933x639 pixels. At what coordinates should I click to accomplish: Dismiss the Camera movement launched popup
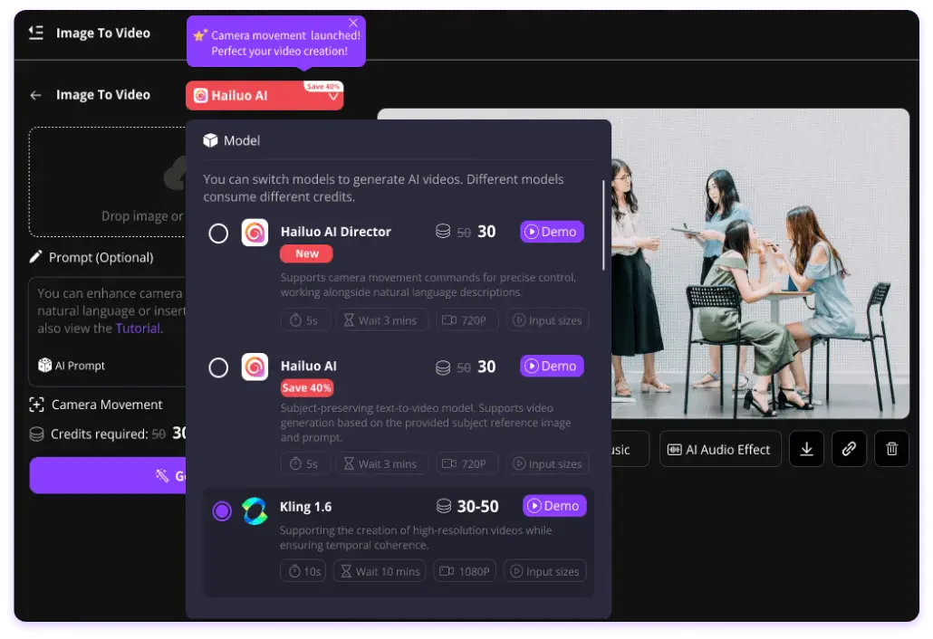[353, 22]
